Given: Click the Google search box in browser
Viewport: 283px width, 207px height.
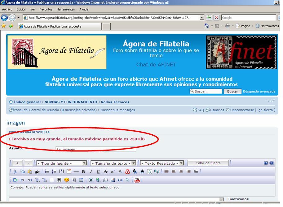Looking at the screenshot, I should tap(249, 18).
